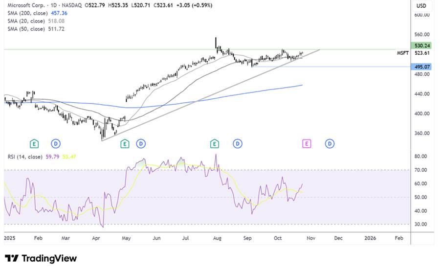Select the RSI (14, close) indicator legend
Screen dimensions: 441x272
(x=25, y=157)
